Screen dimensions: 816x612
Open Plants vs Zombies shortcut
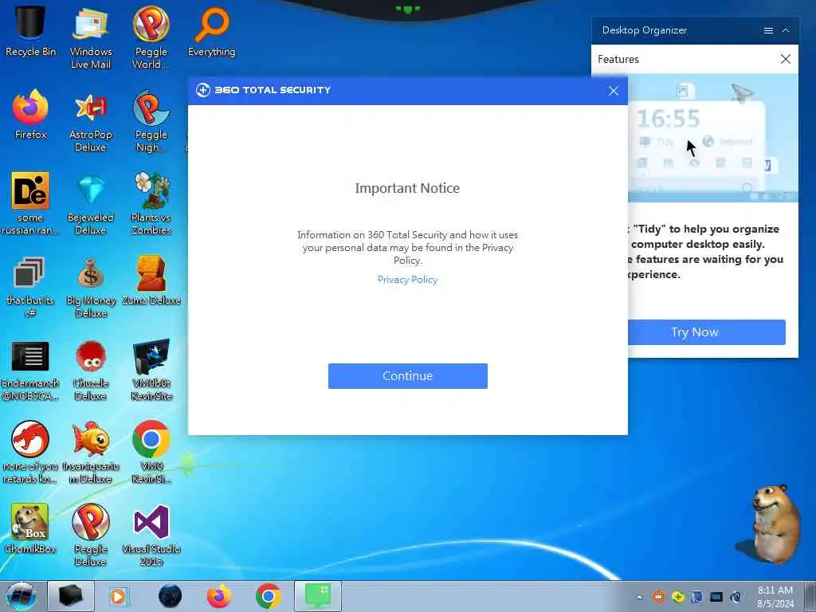pos(151,203)
